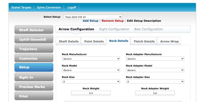Open Shaft Selector from the sidebar
The image size is (205, 102).
34,30
